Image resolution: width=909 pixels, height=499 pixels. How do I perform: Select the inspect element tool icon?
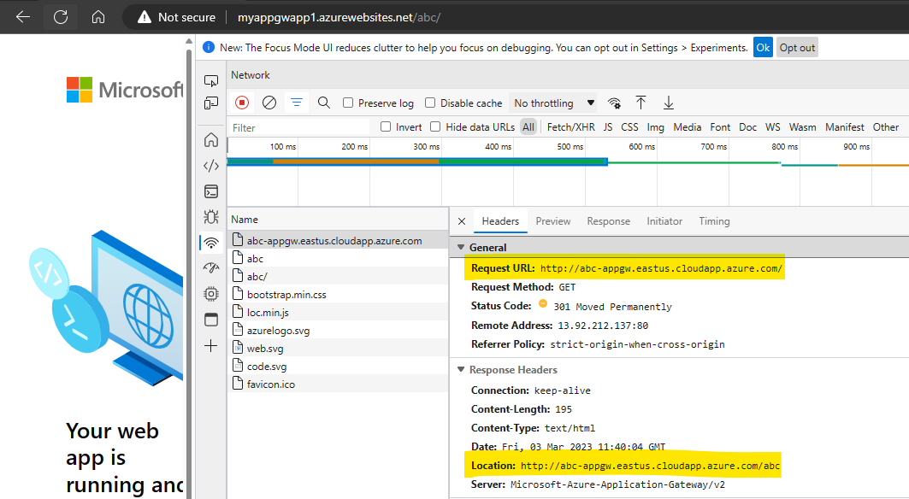(x=211, y=81)
